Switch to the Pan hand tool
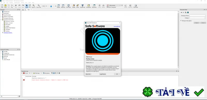Viewport: 207px width, 100px height. point(30,6)
